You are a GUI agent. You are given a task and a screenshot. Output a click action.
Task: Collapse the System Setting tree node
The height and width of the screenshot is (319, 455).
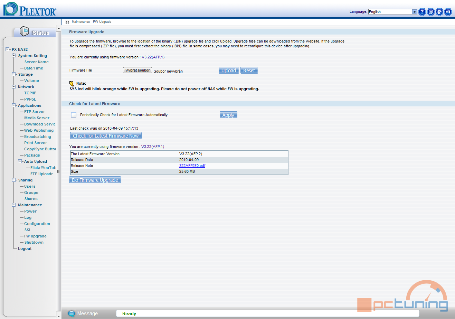[14, 56]
